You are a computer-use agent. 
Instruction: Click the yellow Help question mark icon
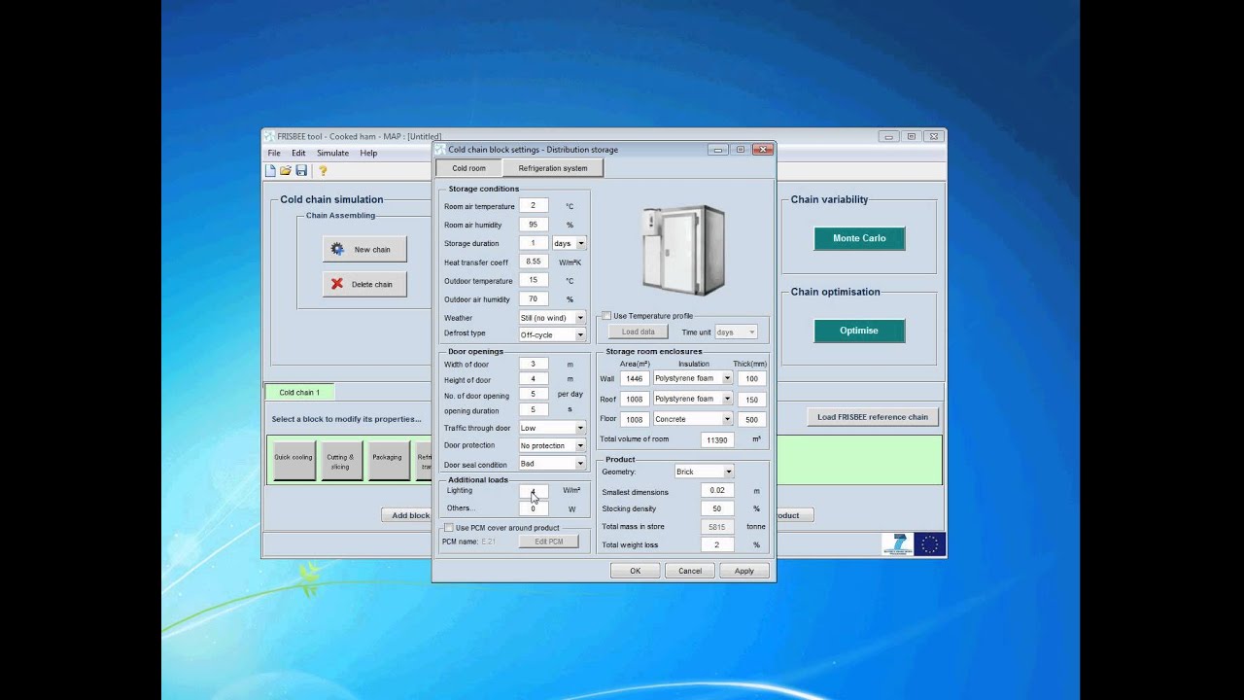pos(323,170)
